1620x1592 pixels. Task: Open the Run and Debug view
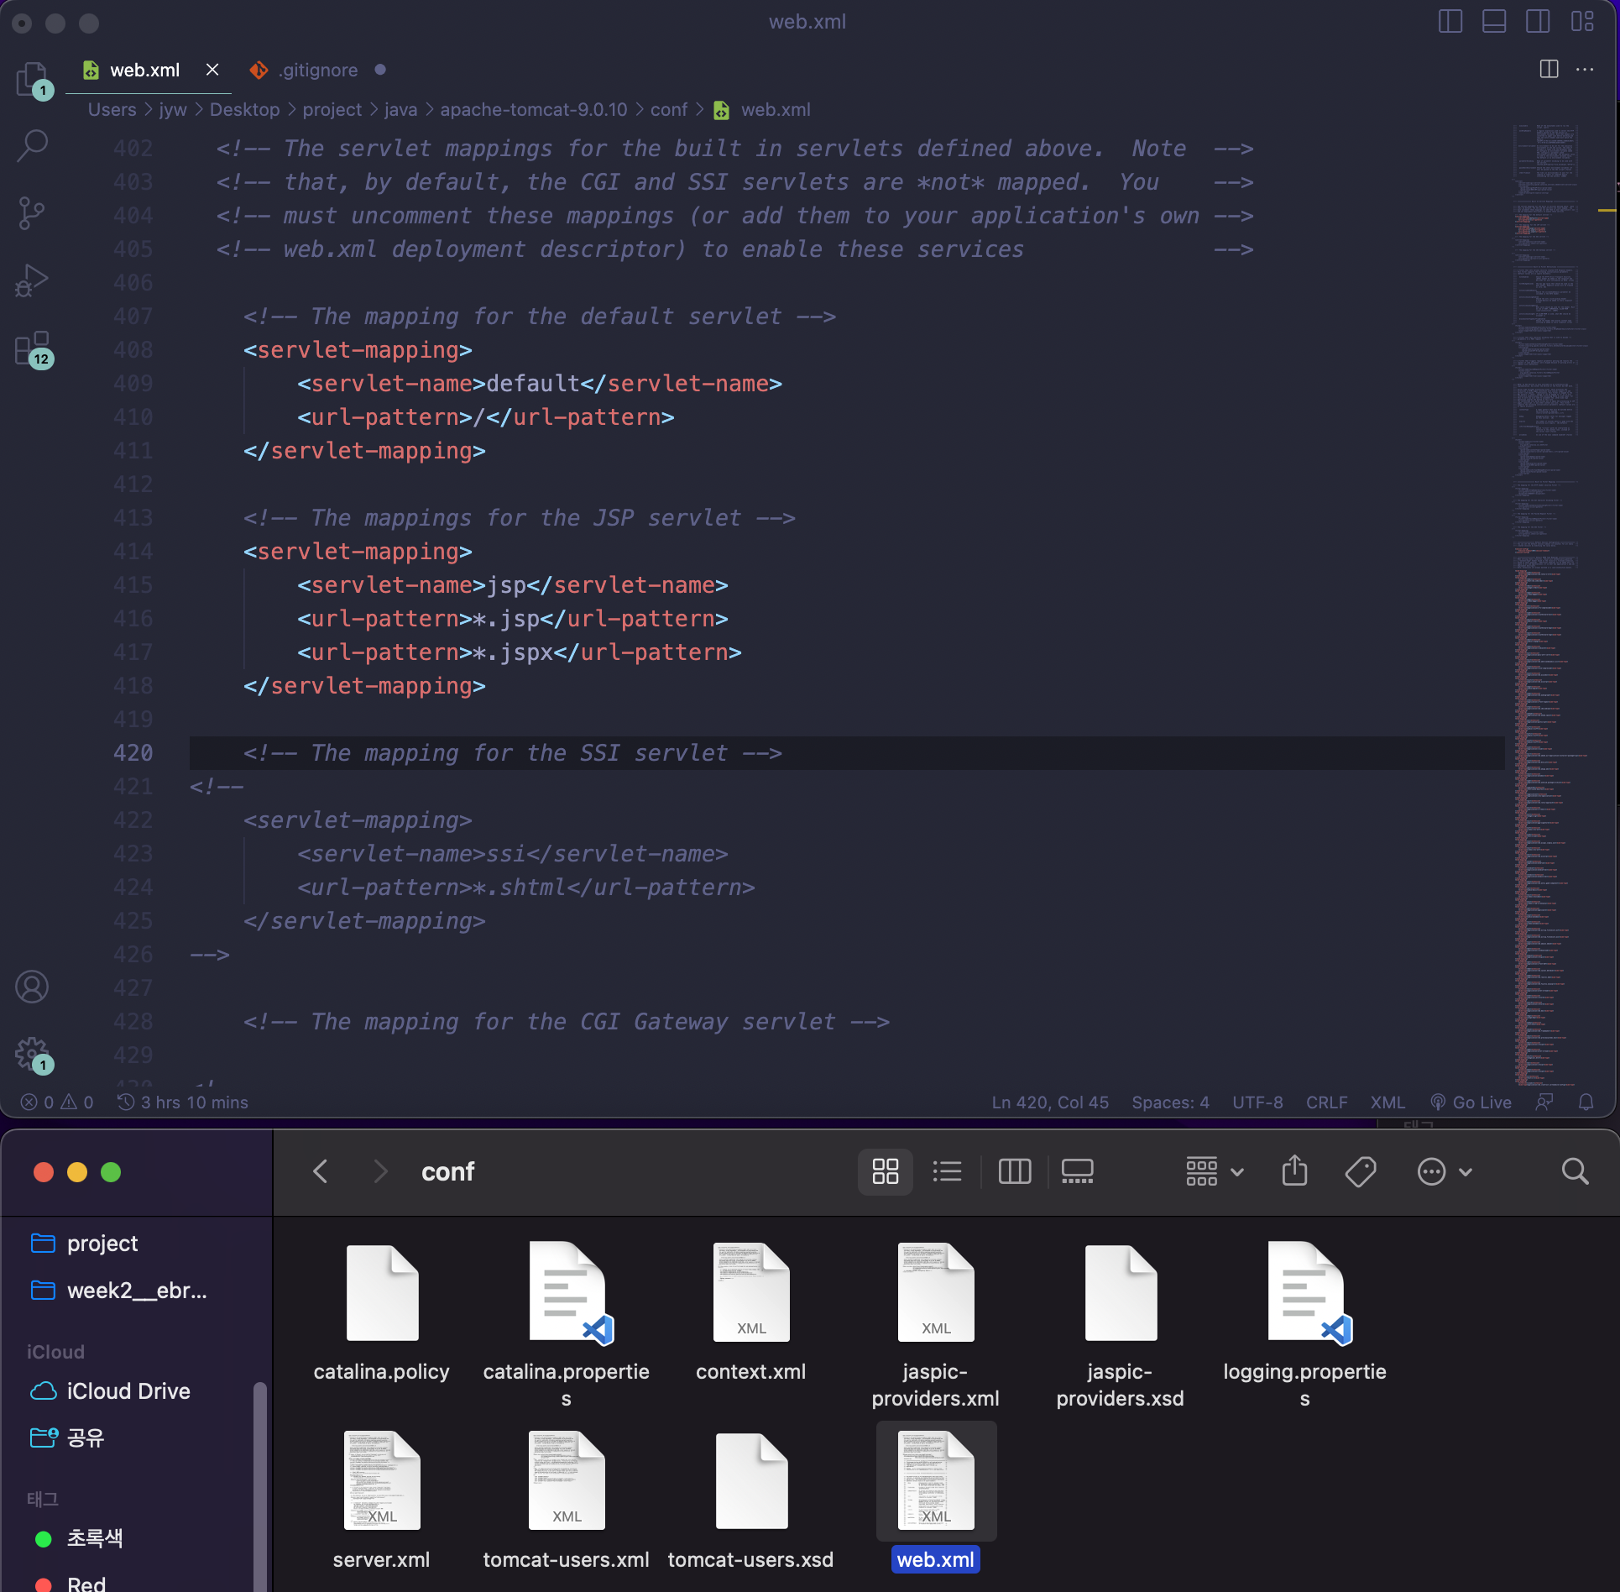click(33, 280)
